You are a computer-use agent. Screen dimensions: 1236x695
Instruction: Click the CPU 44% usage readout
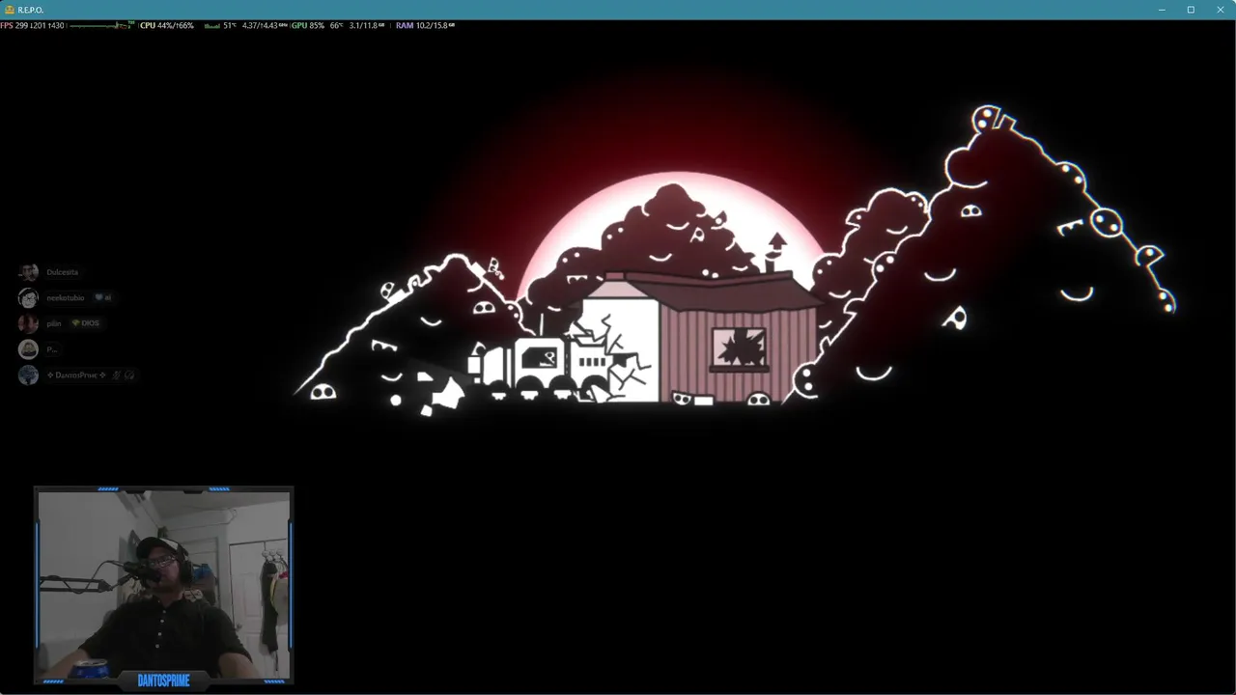[167, 25]
